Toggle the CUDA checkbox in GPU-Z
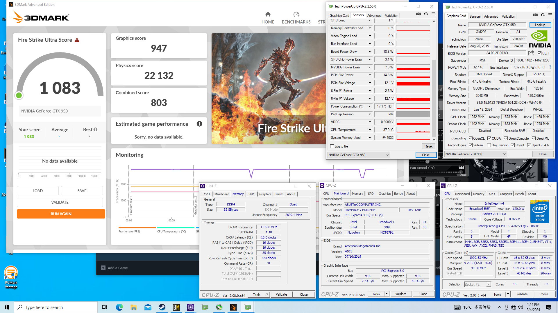The width and height of the screenshot is (558, 313). pyautogui.click(x=489, y=139)
